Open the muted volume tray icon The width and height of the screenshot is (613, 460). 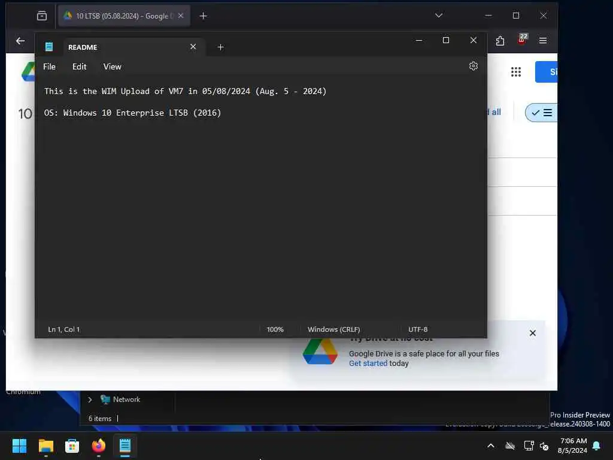pyautogui.click(x=544, y=446)
